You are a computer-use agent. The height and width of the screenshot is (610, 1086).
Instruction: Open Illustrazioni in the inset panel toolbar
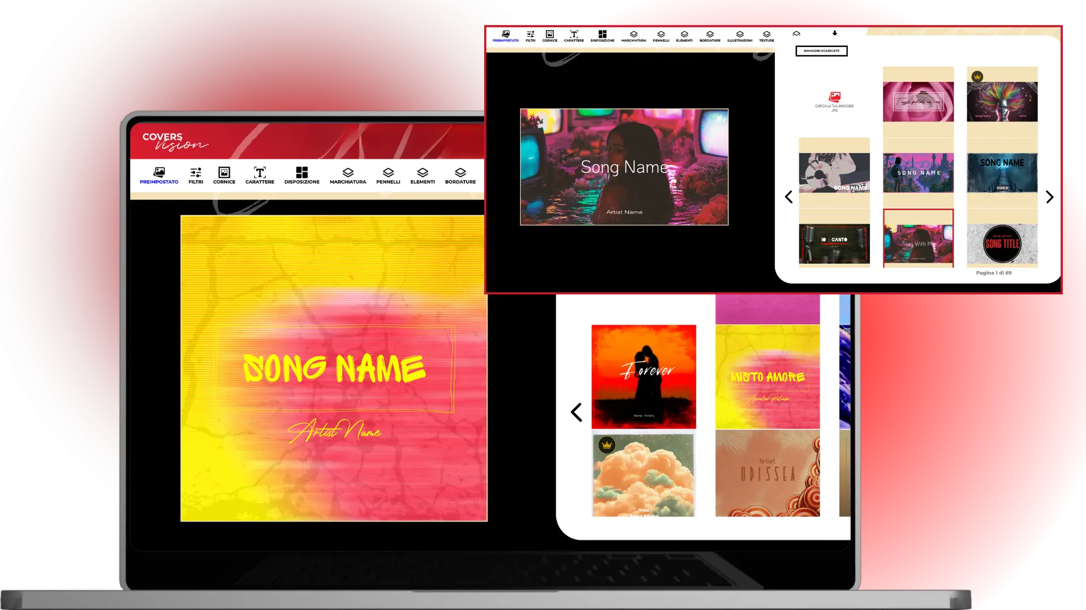(740, 36)
